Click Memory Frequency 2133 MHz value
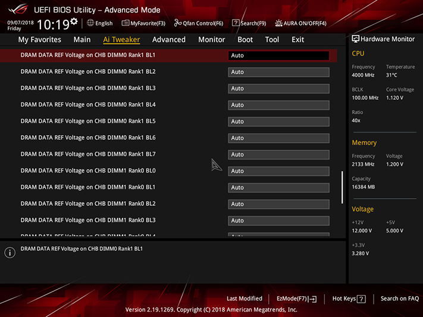 point(363,164)
